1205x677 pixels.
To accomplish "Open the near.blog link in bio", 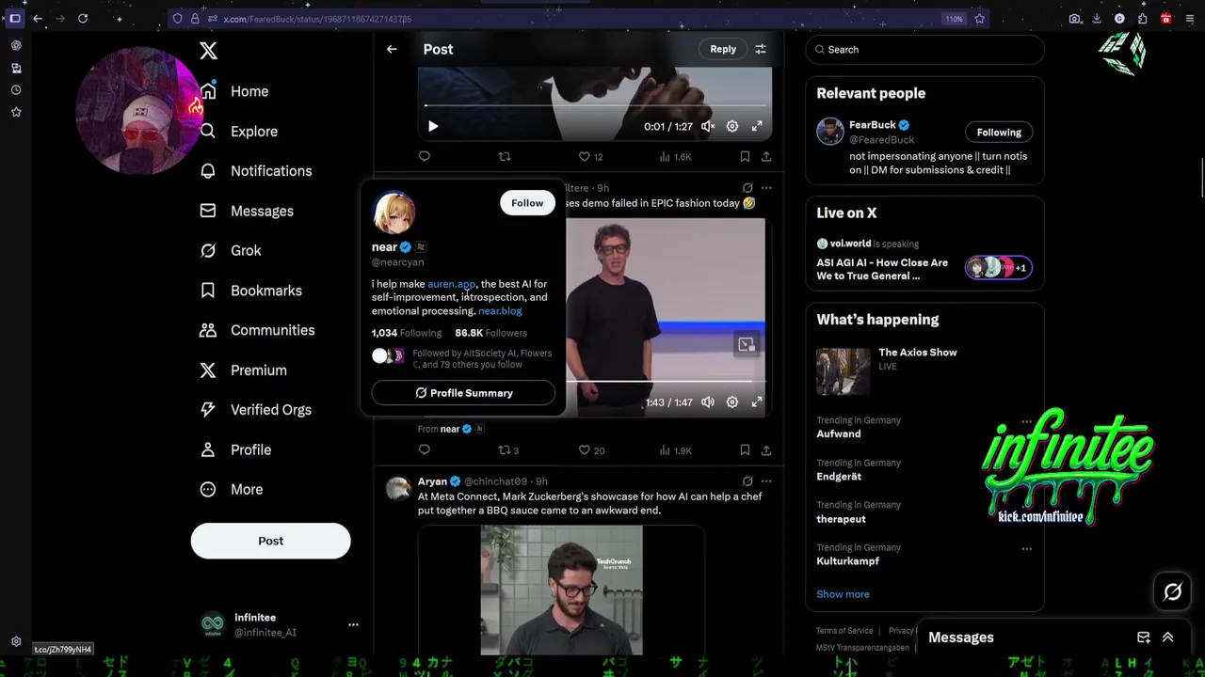I will click(500, 311).
